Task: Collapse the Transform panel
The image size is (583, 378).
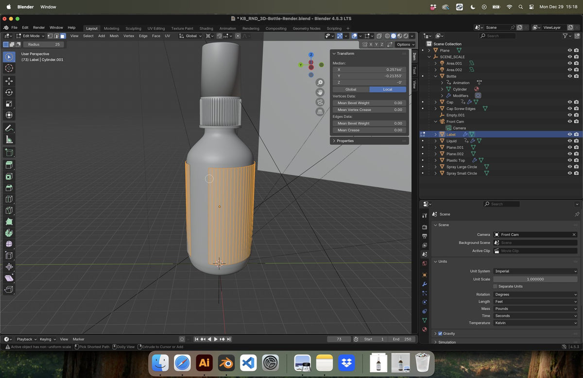Action: point(334,53)
